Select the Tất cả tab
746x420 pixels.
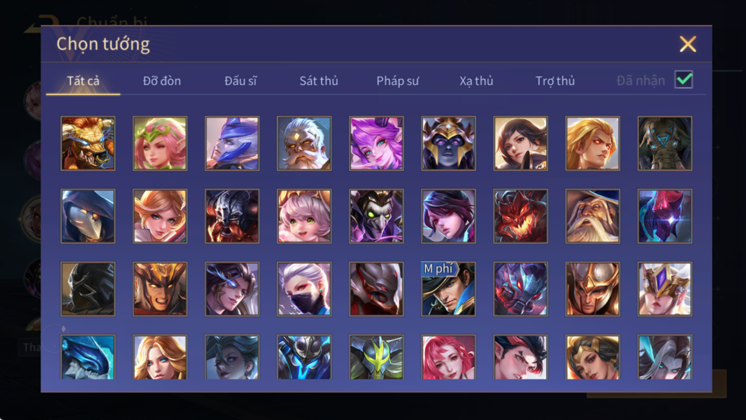coord(83,81)
